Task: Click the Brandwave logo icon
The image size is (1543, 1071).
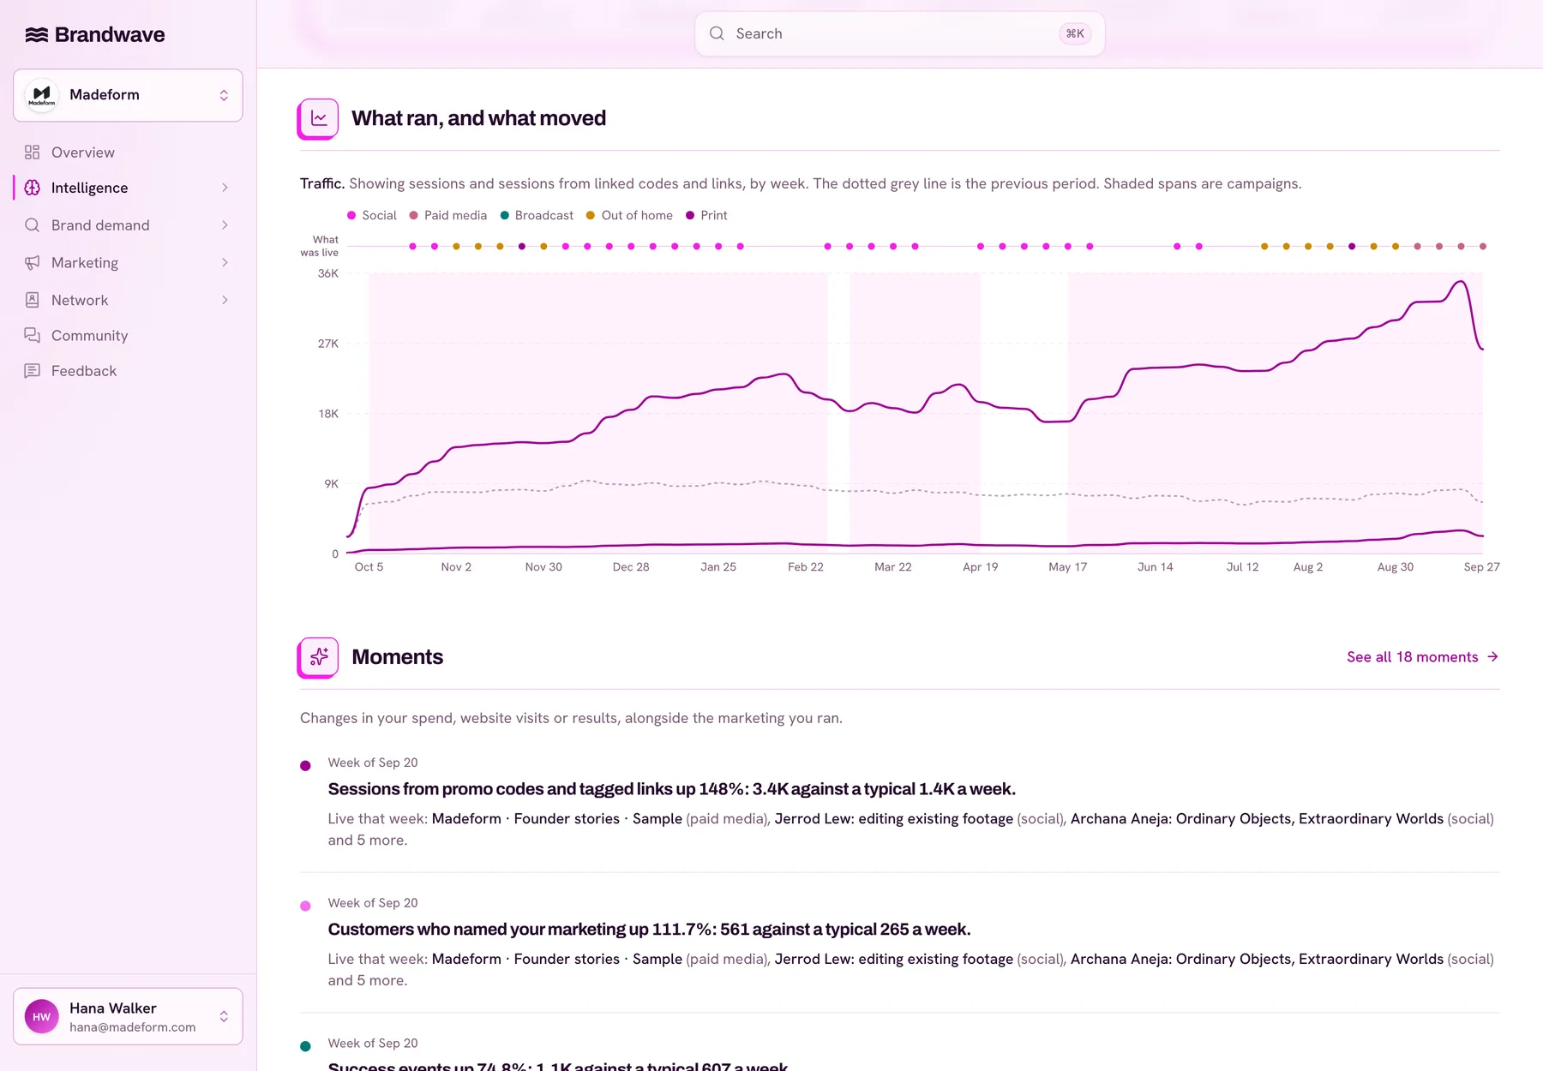Action: (x=36, y=35)
